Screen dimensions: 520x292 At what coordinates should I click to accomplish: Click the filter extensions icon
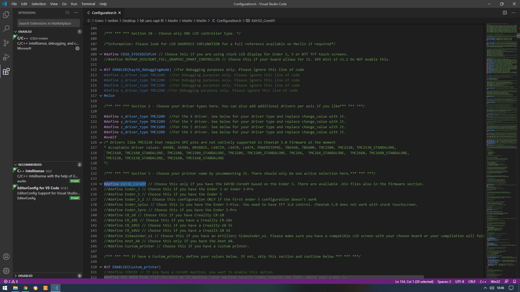(67, 13)
